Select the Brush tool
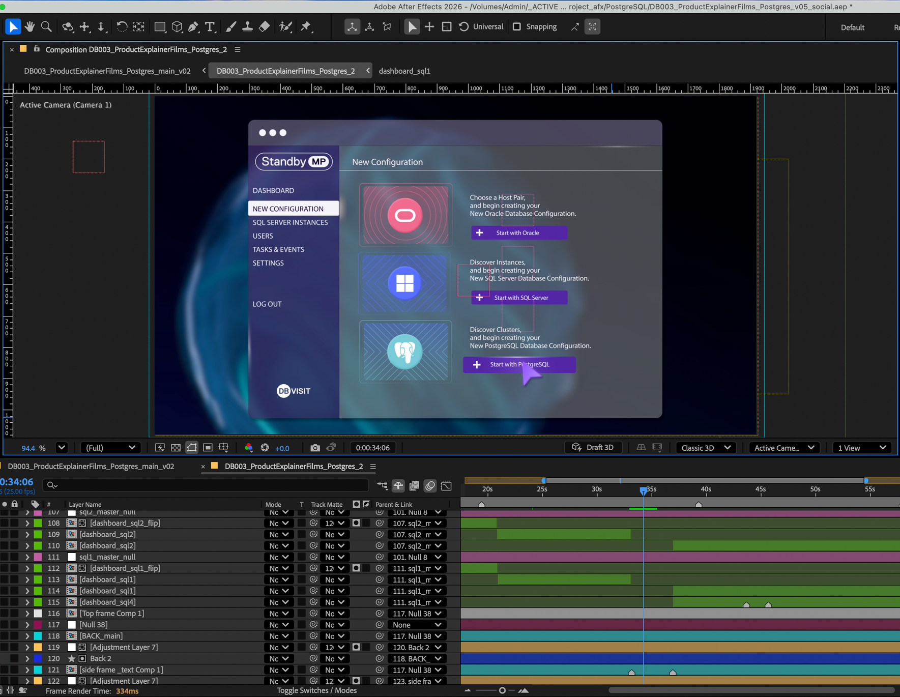The image size is (900, 697). [x=230, y=26]
